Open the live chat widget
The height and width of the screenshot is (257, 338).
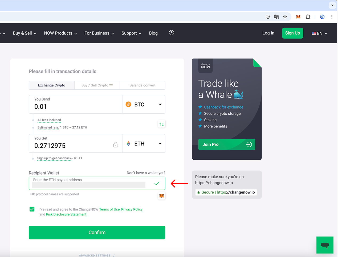(x=325, y=245)
